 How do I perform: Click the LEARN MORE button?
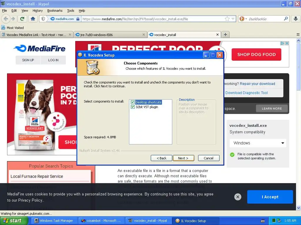(x=272, y=108)
